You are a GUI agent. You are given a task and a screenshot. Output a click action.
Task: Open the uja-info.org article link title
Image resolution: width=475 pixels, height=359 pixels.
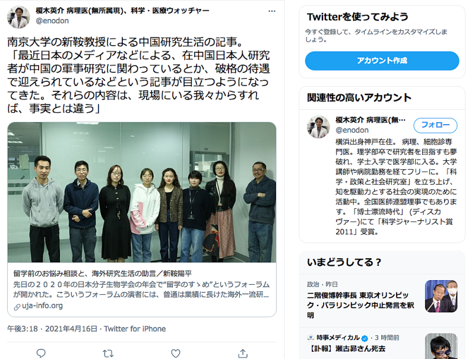coord(102,274)
